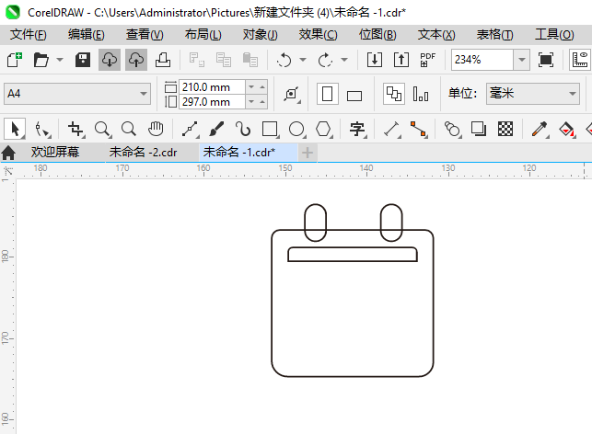The image size is (592, 434).
Task: Click the Export icon with the up arrow
Action: point(401,60)
